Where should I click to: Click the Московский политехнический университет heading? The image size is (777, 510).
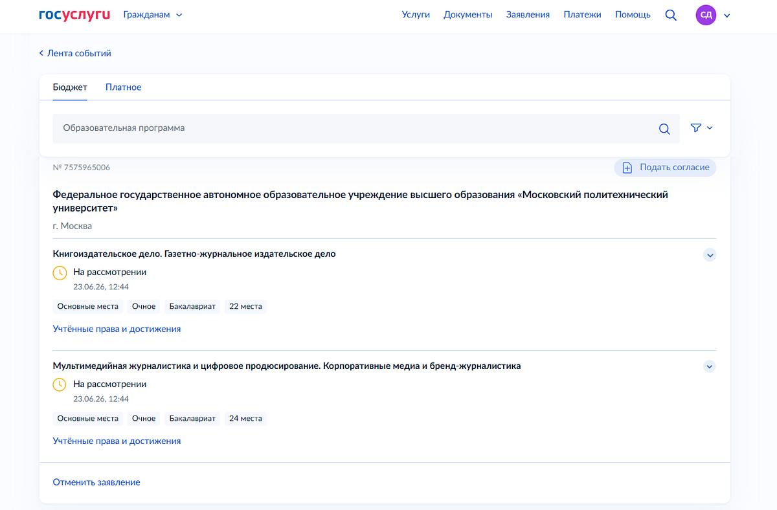pos(360,201)
